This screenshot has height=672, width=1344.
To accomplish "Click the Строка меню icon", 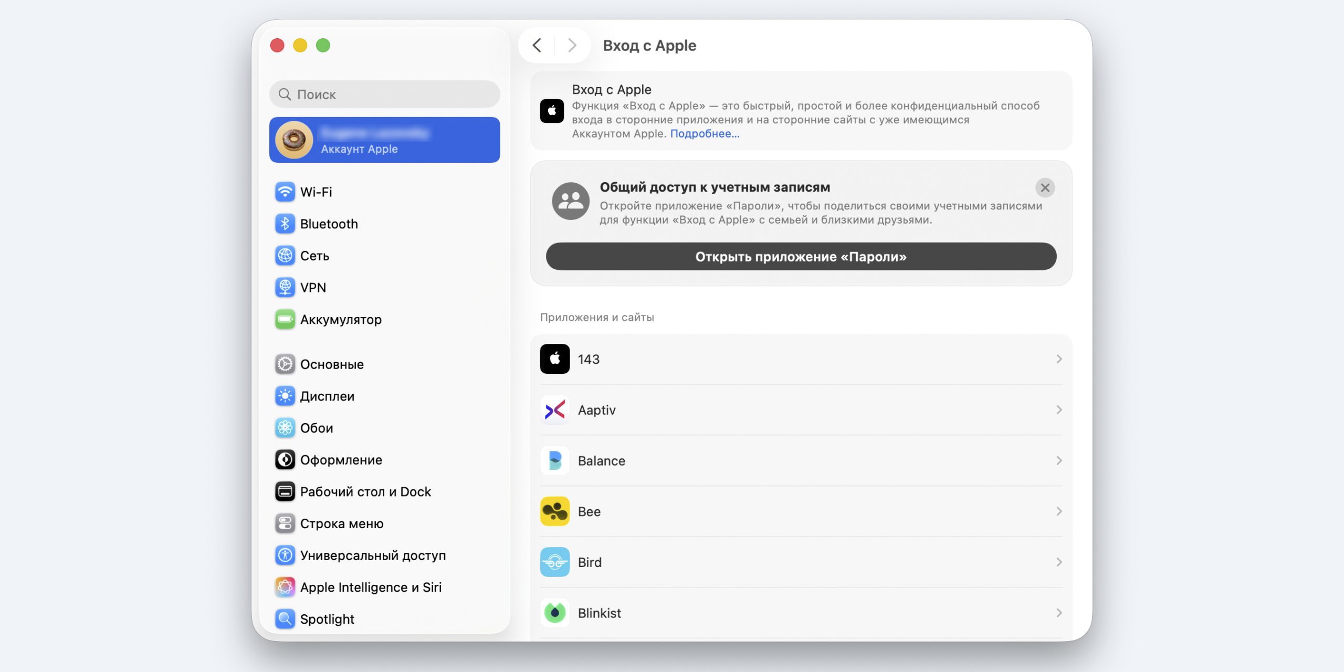I will (285, 524).
